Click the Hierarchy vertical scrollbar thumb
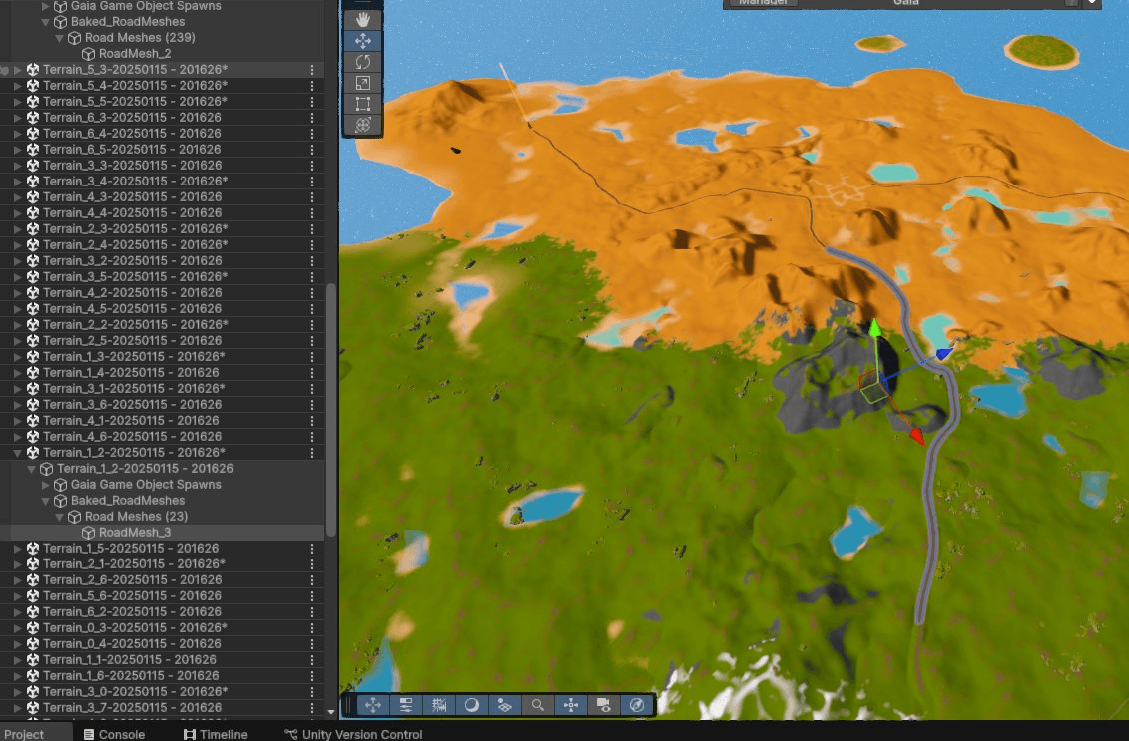1129x741 pixels. point(331,409)
